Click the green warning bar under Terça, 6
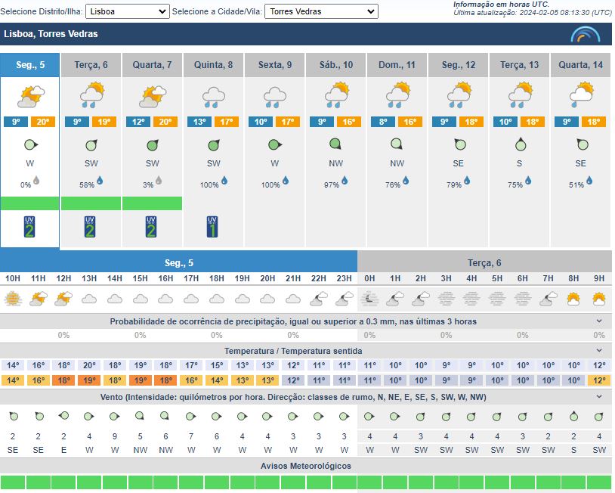This screenshot has width=615, height=493. coord(91,203)
